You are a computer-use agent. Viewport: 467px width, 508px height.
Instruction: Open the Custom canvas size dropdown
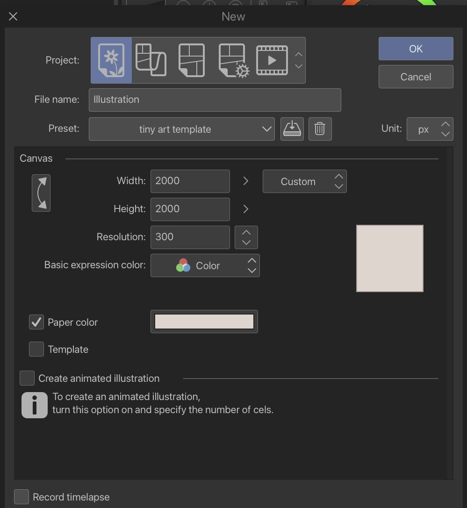305,181
